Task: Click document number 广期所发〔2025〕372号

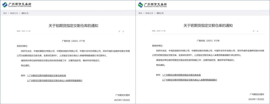Action: [208, 41]
